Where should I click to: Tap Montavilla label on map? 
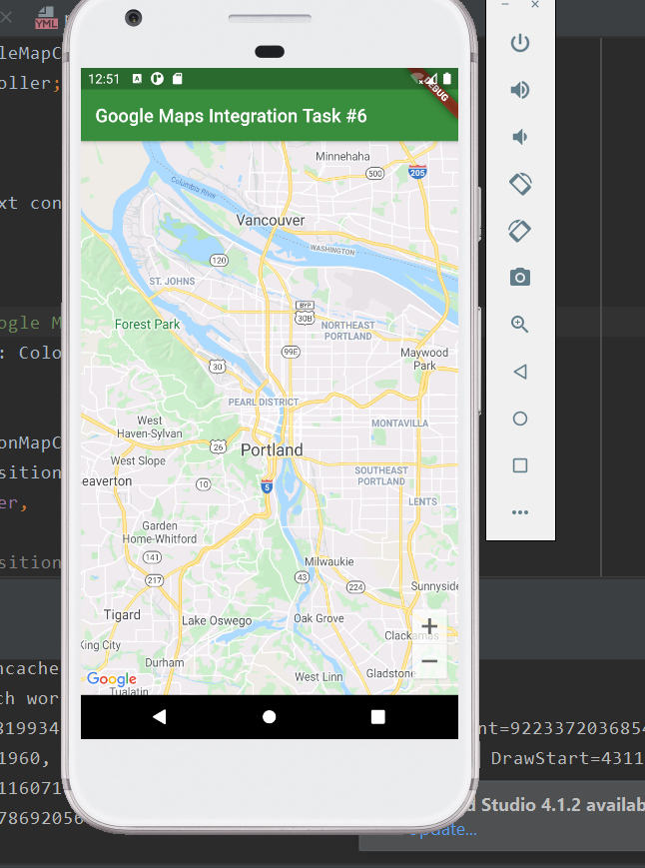click(400, 424)
